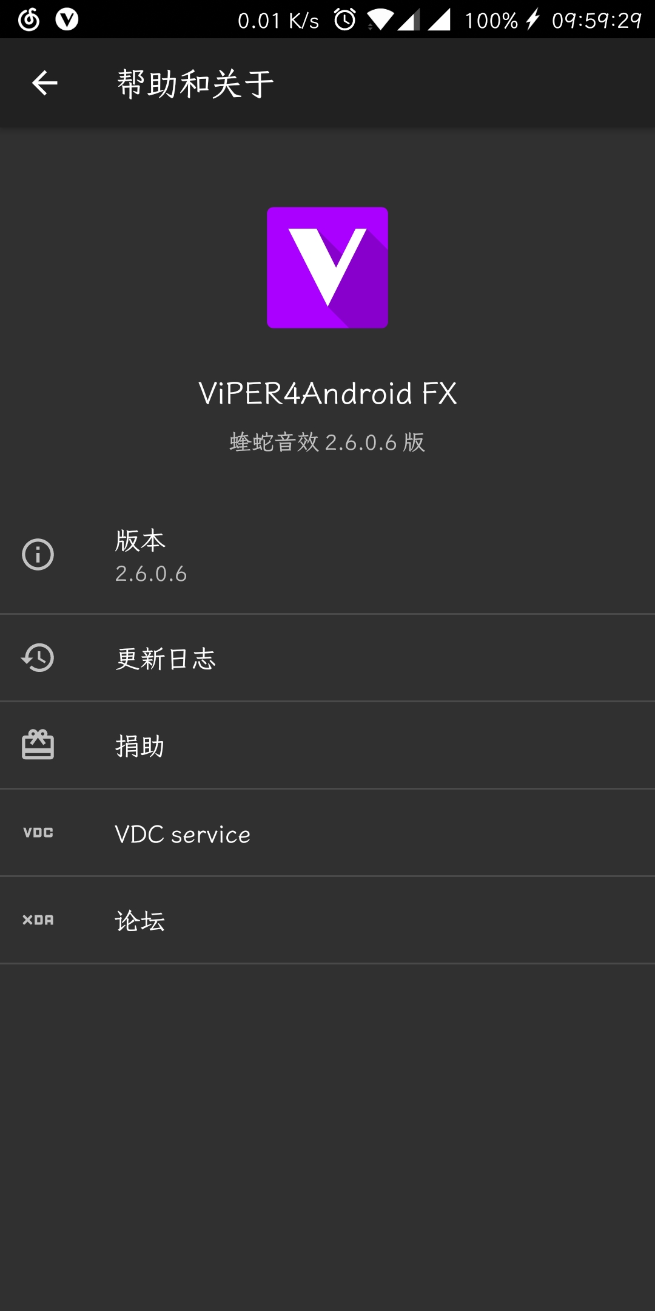Tap the alarm clock status icon

tap(344, 20)
